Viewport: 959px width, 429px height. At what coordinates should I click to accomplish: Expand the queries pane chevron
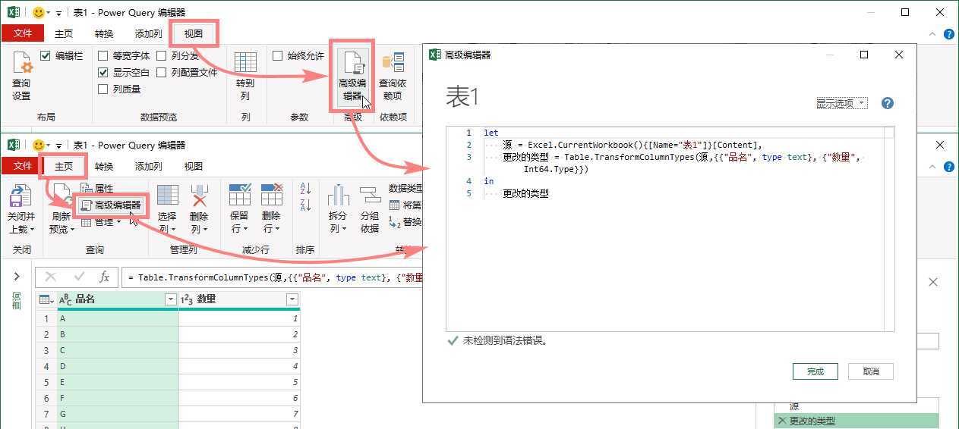point(17,277)
